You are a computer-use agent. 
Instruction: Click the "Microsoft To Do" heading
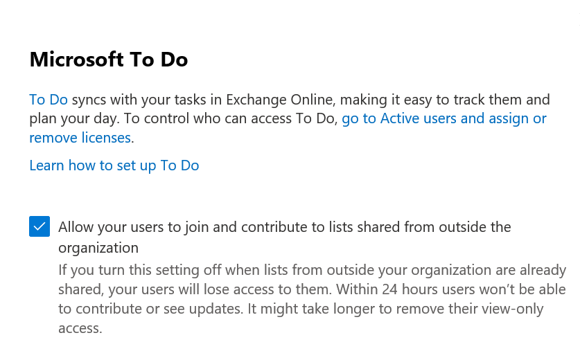point(108,60)
